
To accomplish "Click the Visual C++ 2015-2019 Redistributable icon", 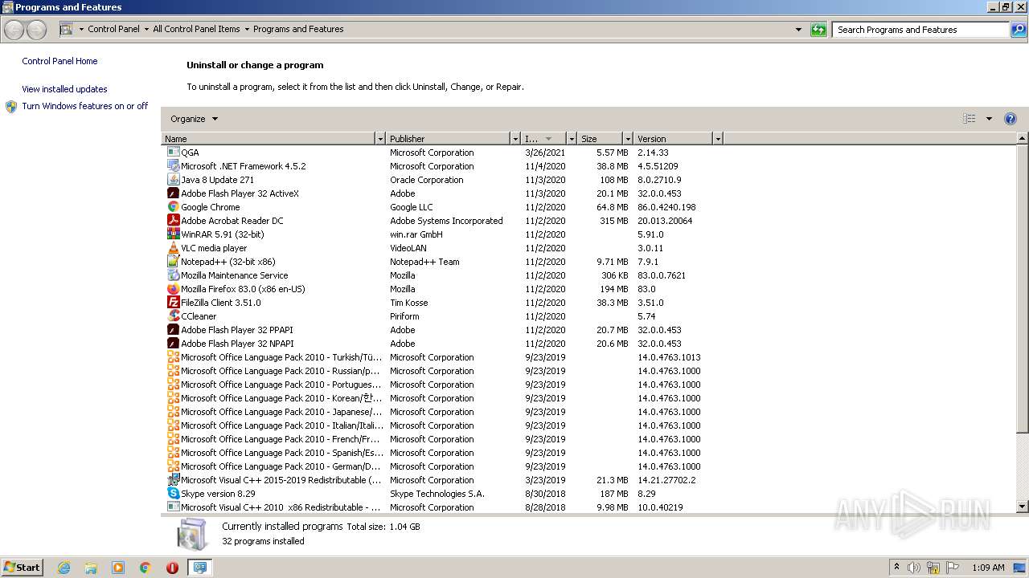I will (x=173, y=480).
